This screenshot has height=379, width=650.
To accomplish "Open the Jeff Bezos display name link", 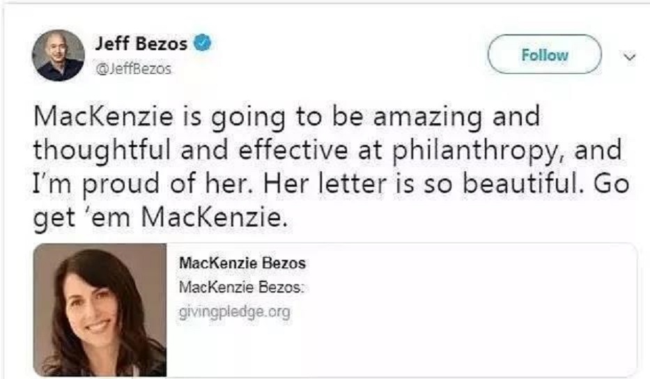I will (141, 44).
